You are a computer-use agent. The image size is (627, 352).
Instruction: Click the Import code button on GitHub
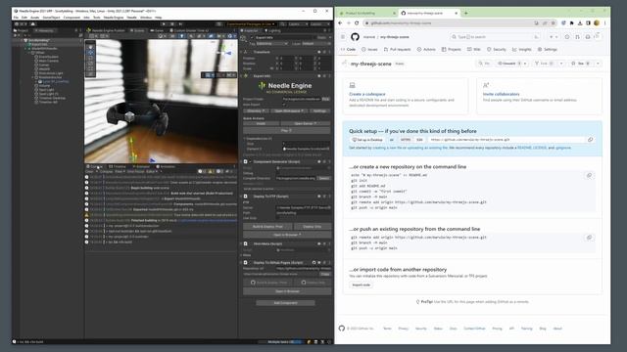(362, 285)
